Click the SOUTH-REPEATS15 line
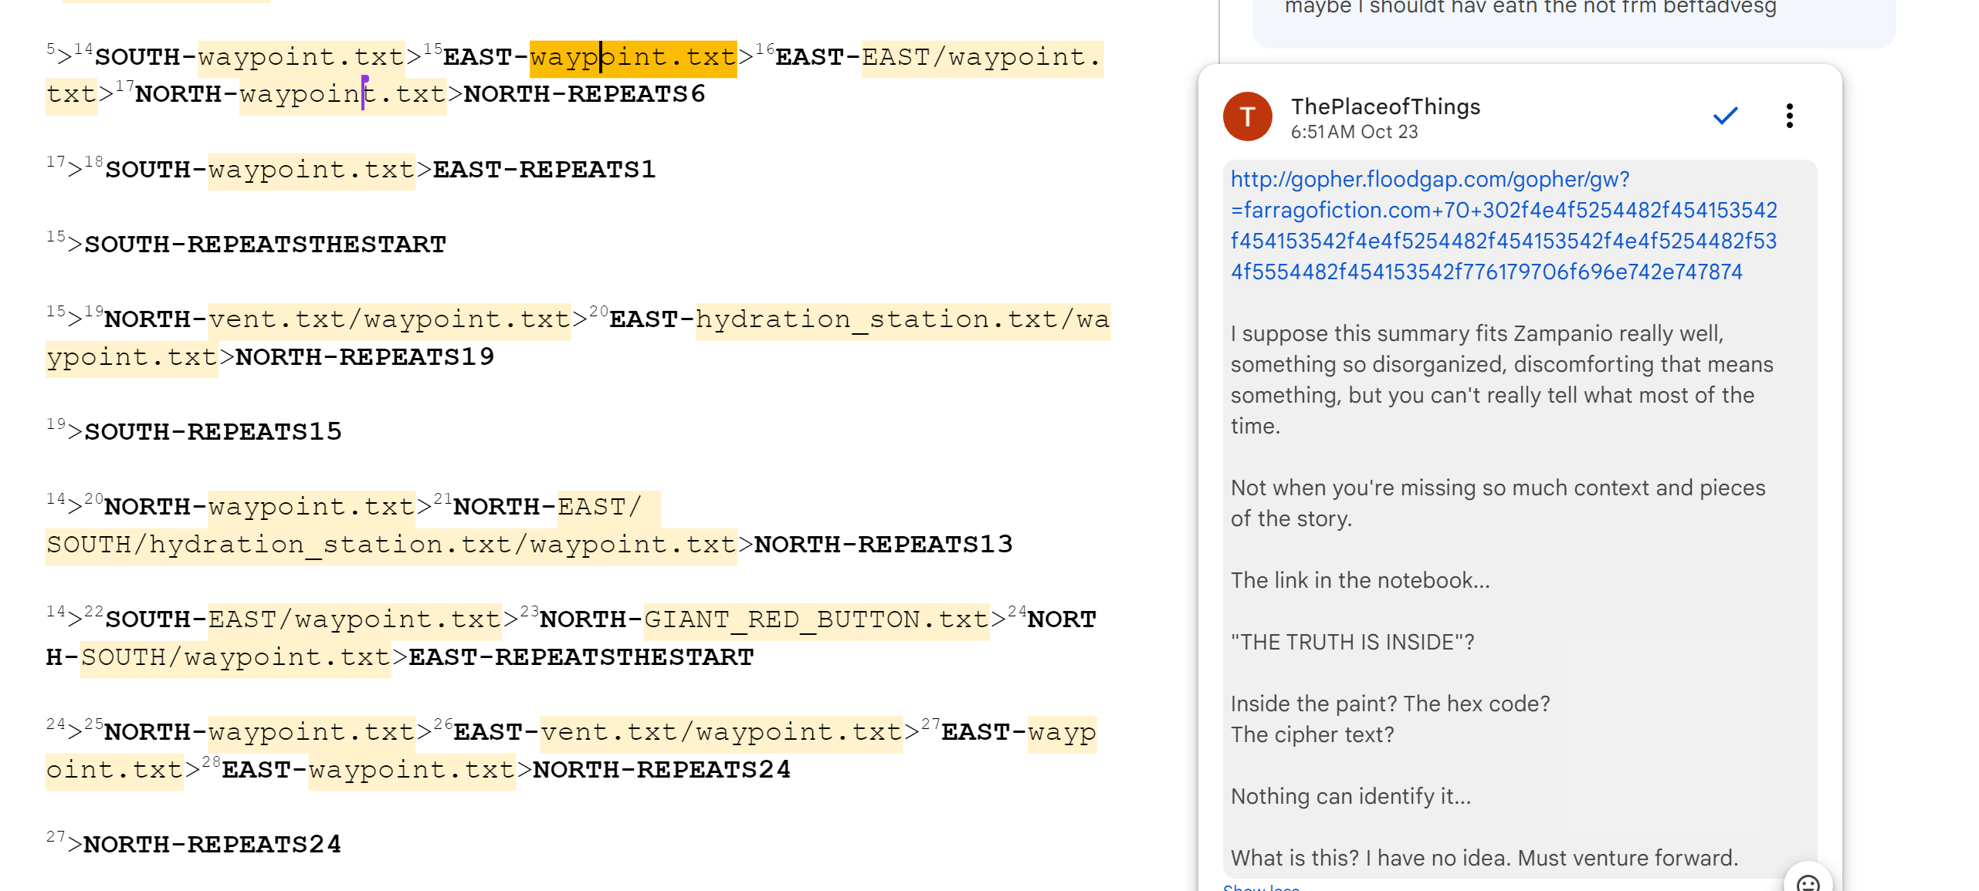This screenshot has height=891, width=1979. (212, 433)
